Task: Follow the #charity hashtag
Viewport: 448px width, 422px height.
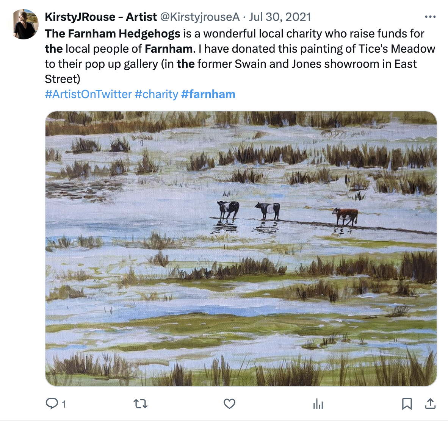Action: click(156, 94)
